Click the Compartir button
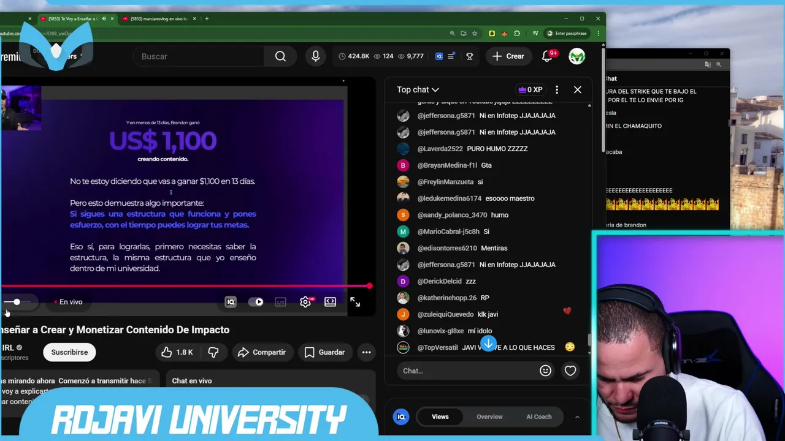This screenshot has height=441, width=785. 262,352
